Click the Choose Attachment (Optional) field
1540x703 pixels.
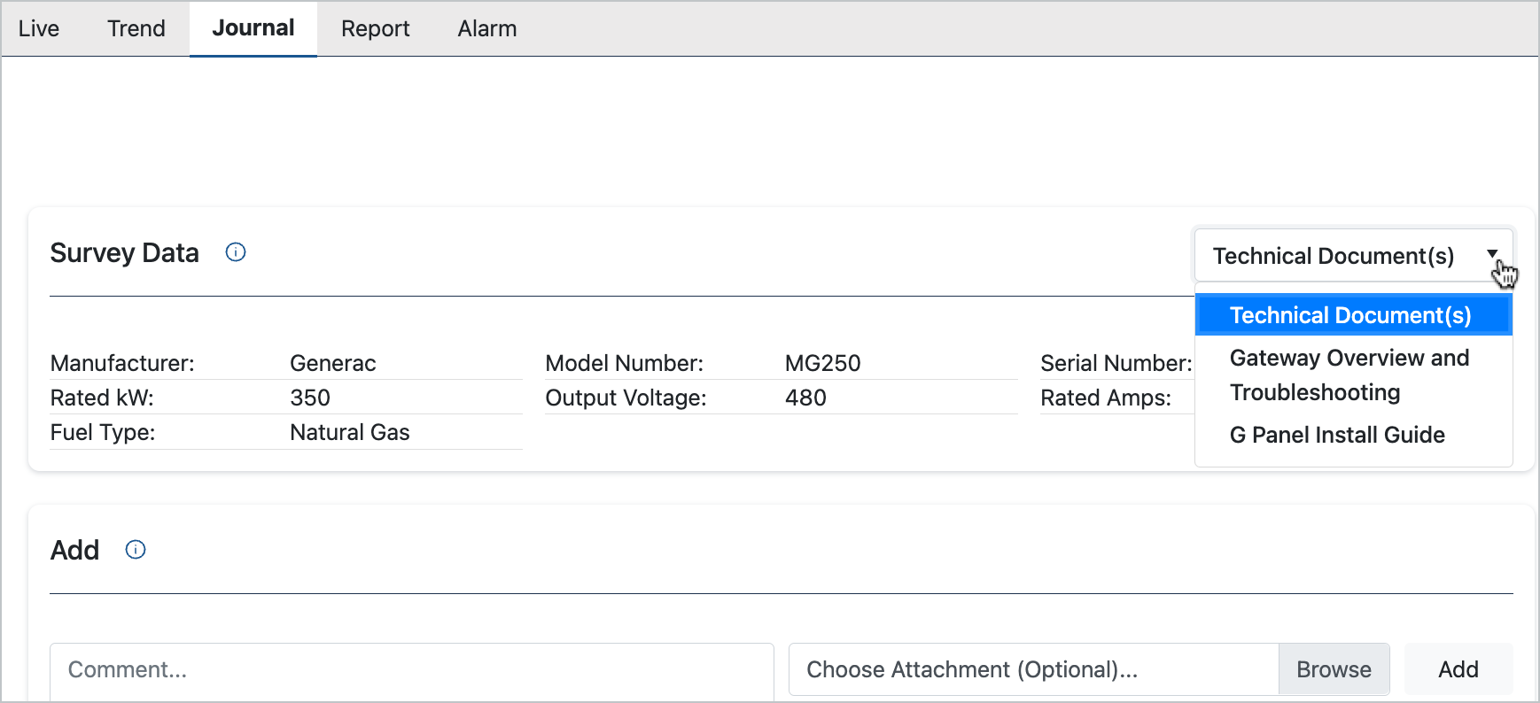(x=1032, y=669)
